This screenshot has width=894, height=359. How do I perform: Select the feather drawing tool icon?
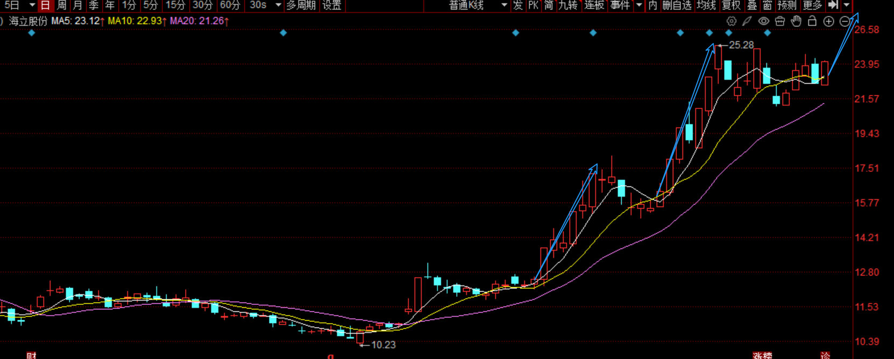(x=747, y=21)
